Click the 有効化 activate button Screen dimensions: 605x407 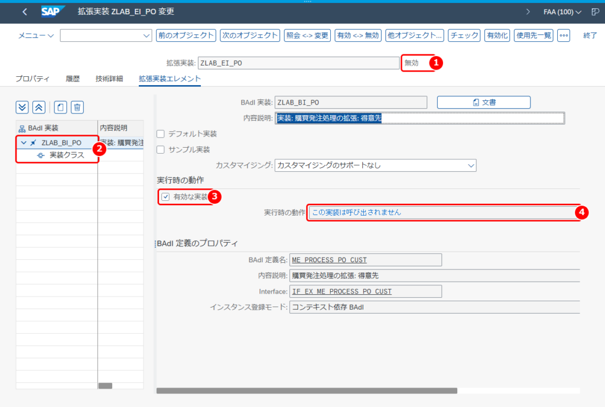tap(497, 35)
